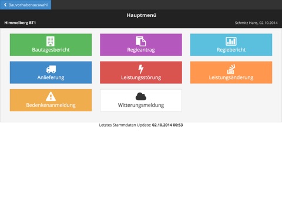
Task: Open Regiebericht via the bar chart icon
Action: (231, 41)
